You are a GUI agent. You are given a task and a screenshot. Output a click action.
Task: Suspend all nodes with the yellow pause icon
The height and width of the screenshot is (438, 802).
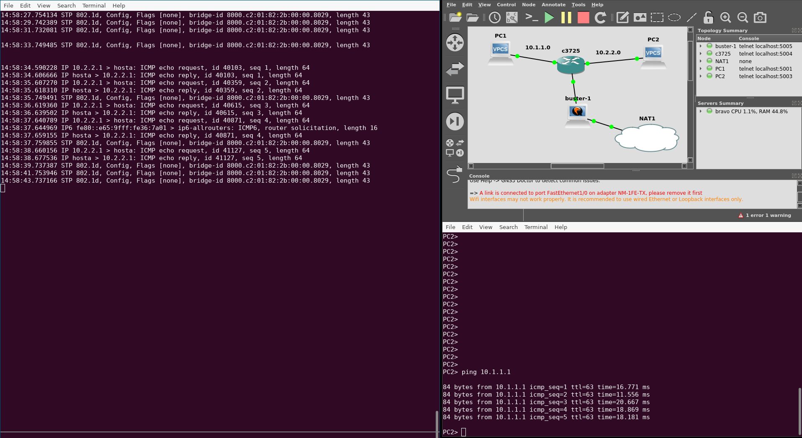point(566,18)
